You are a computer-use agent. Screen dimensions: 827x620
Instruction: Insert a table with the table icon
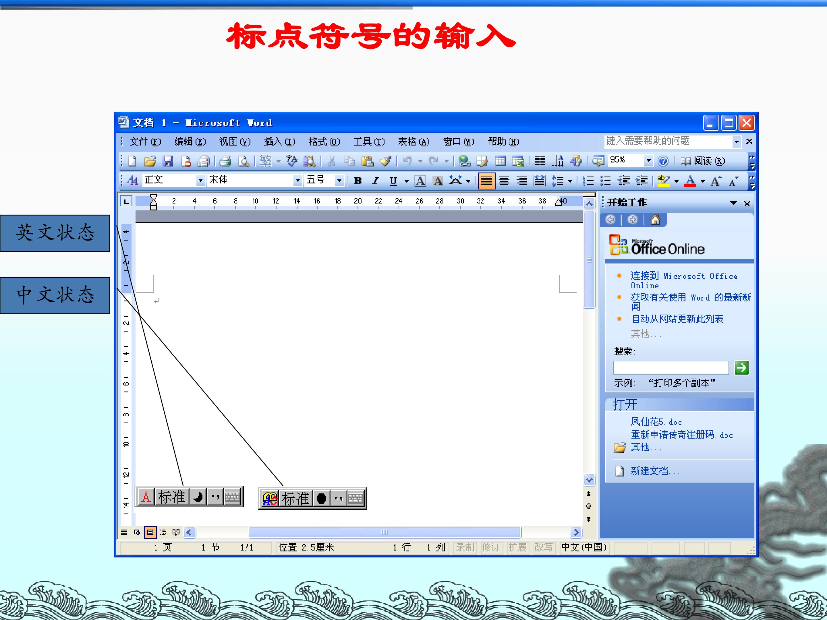pyautogui.click(x=500, y=161)
